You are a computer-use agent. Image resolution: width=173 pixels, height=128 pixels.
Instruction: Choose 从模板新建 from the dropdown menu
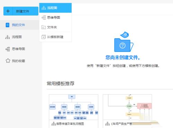(x=55, y=37)
